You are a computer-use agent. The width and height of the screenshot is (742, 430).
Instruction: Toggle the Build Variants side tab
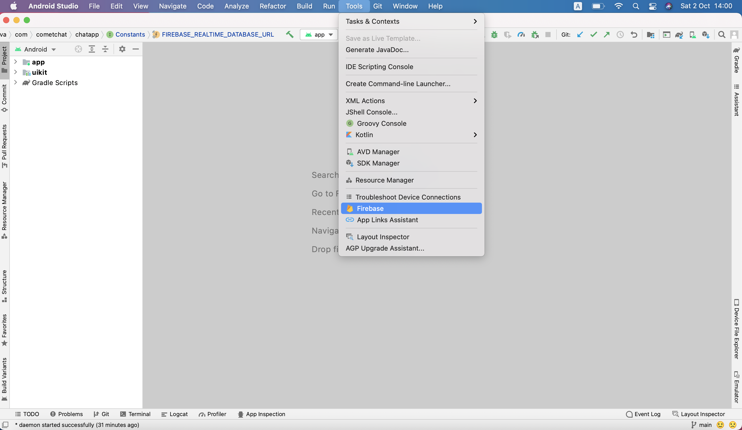pyautogui.click(x=4, y=379)
